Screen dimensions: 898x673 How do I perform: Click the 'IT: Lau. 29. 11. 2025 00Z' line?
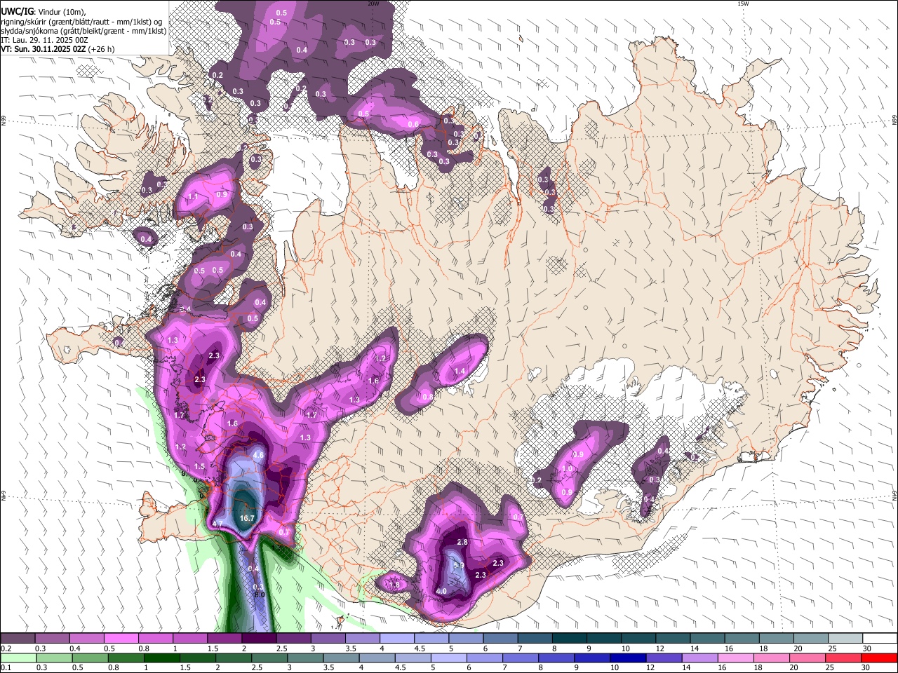pyautogui.click(x=44, y=40)
